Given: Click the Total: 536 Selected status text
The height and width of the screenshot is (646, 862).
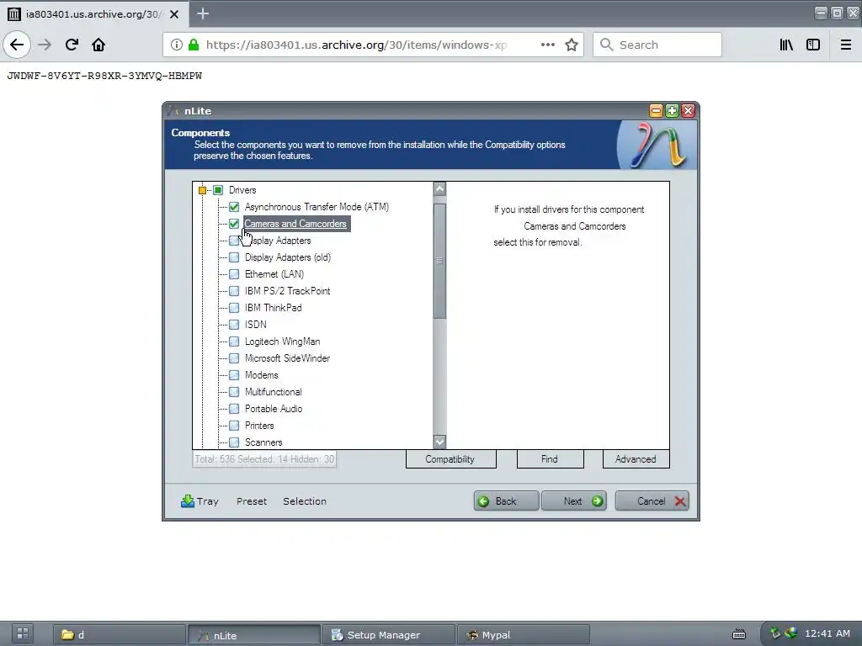Looking at the screenshot, I should [264, 459].
